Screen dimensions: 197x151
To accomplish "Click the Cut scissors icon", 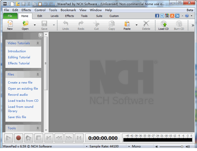I will point(96,24).
